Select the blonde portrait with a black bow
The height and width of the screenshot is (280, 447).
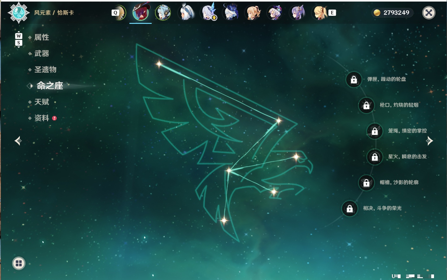pos(253,13)
